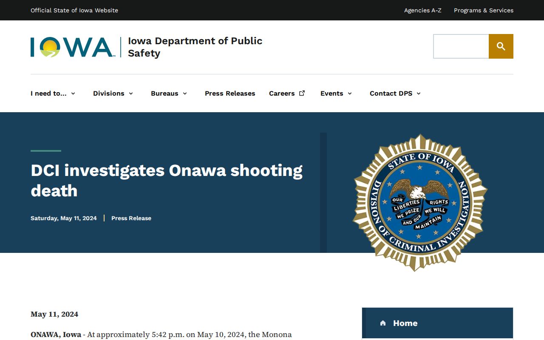
Task: Click the headline DCI investigates Onawa shooting death
Action: coord(167,180)
